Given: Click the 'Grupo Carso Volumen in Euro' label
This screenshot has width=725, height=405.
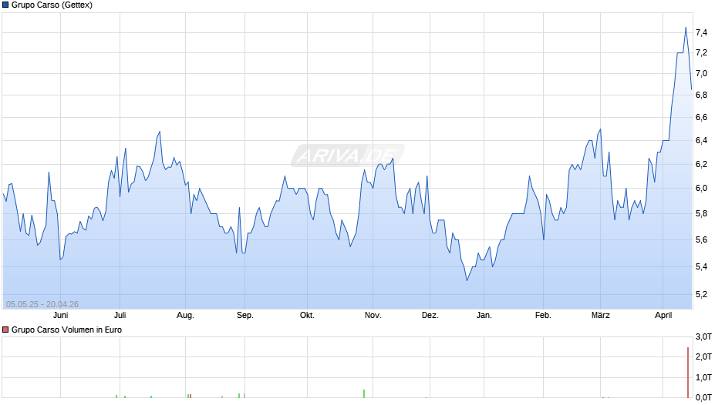Looking at the screenshot, I should click(x=66, y=330).
